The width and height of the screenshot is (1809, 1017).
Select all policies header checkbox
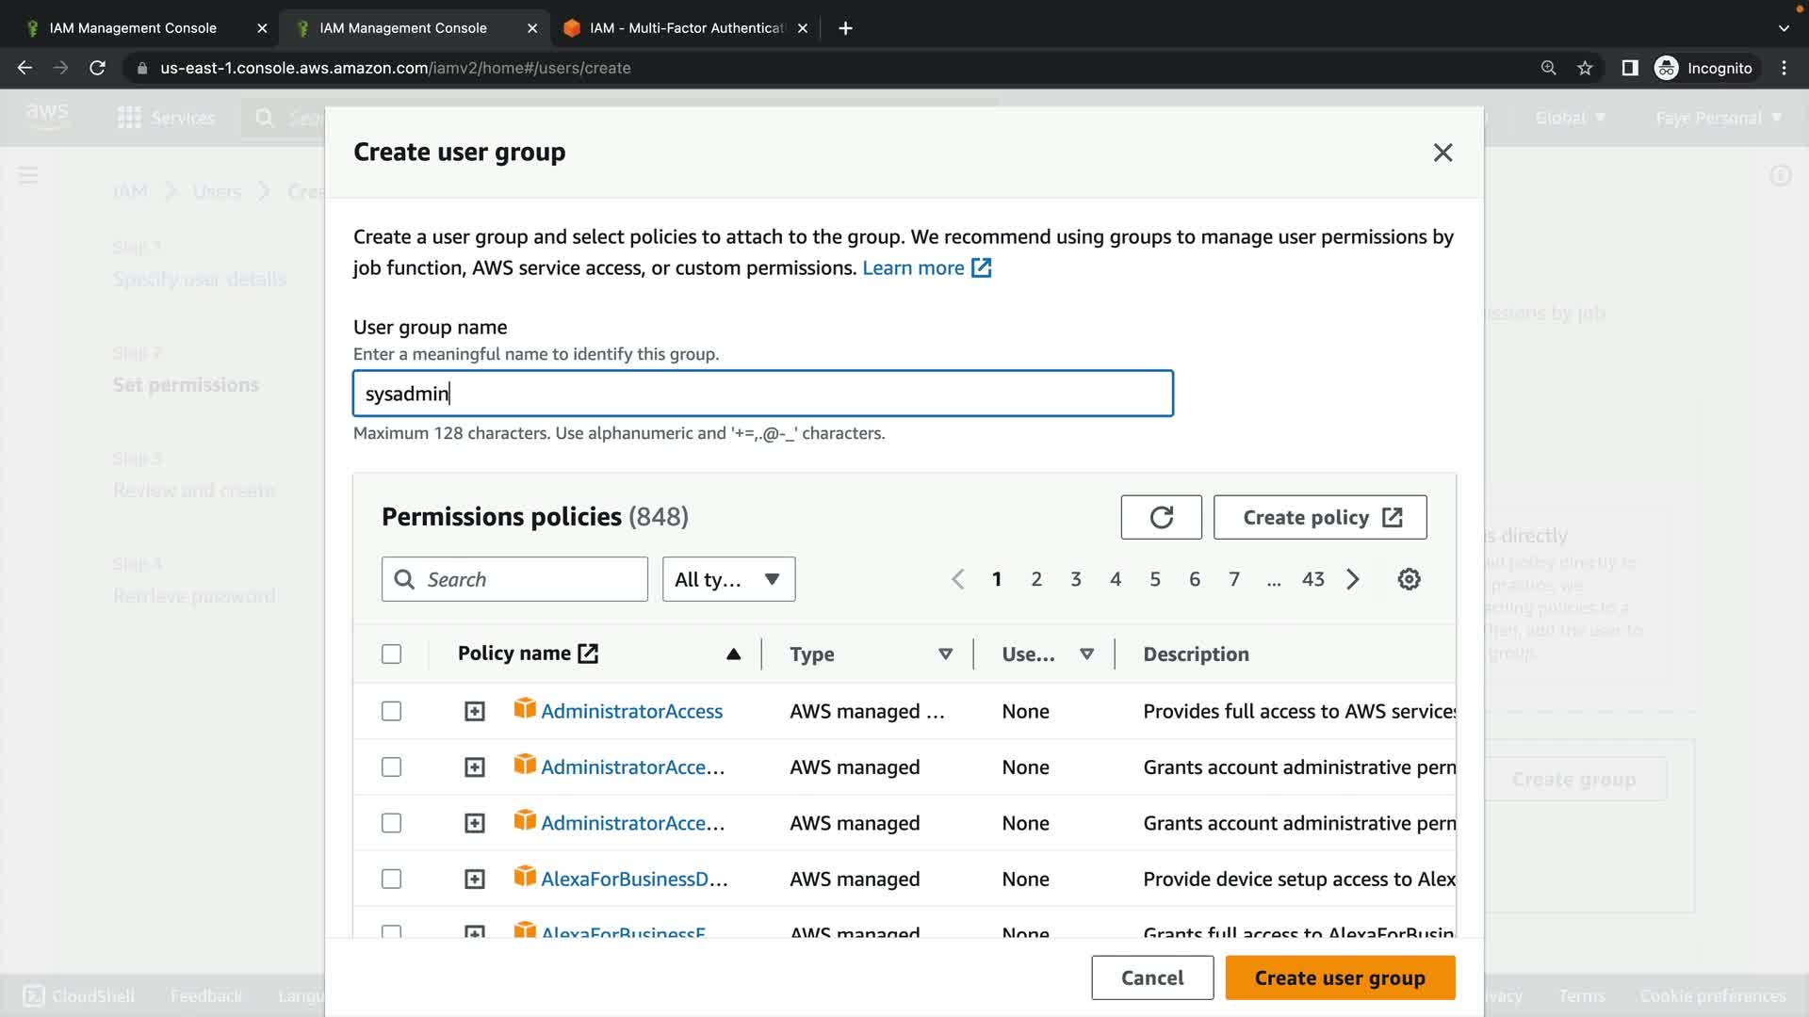click(x=391, y=654)
